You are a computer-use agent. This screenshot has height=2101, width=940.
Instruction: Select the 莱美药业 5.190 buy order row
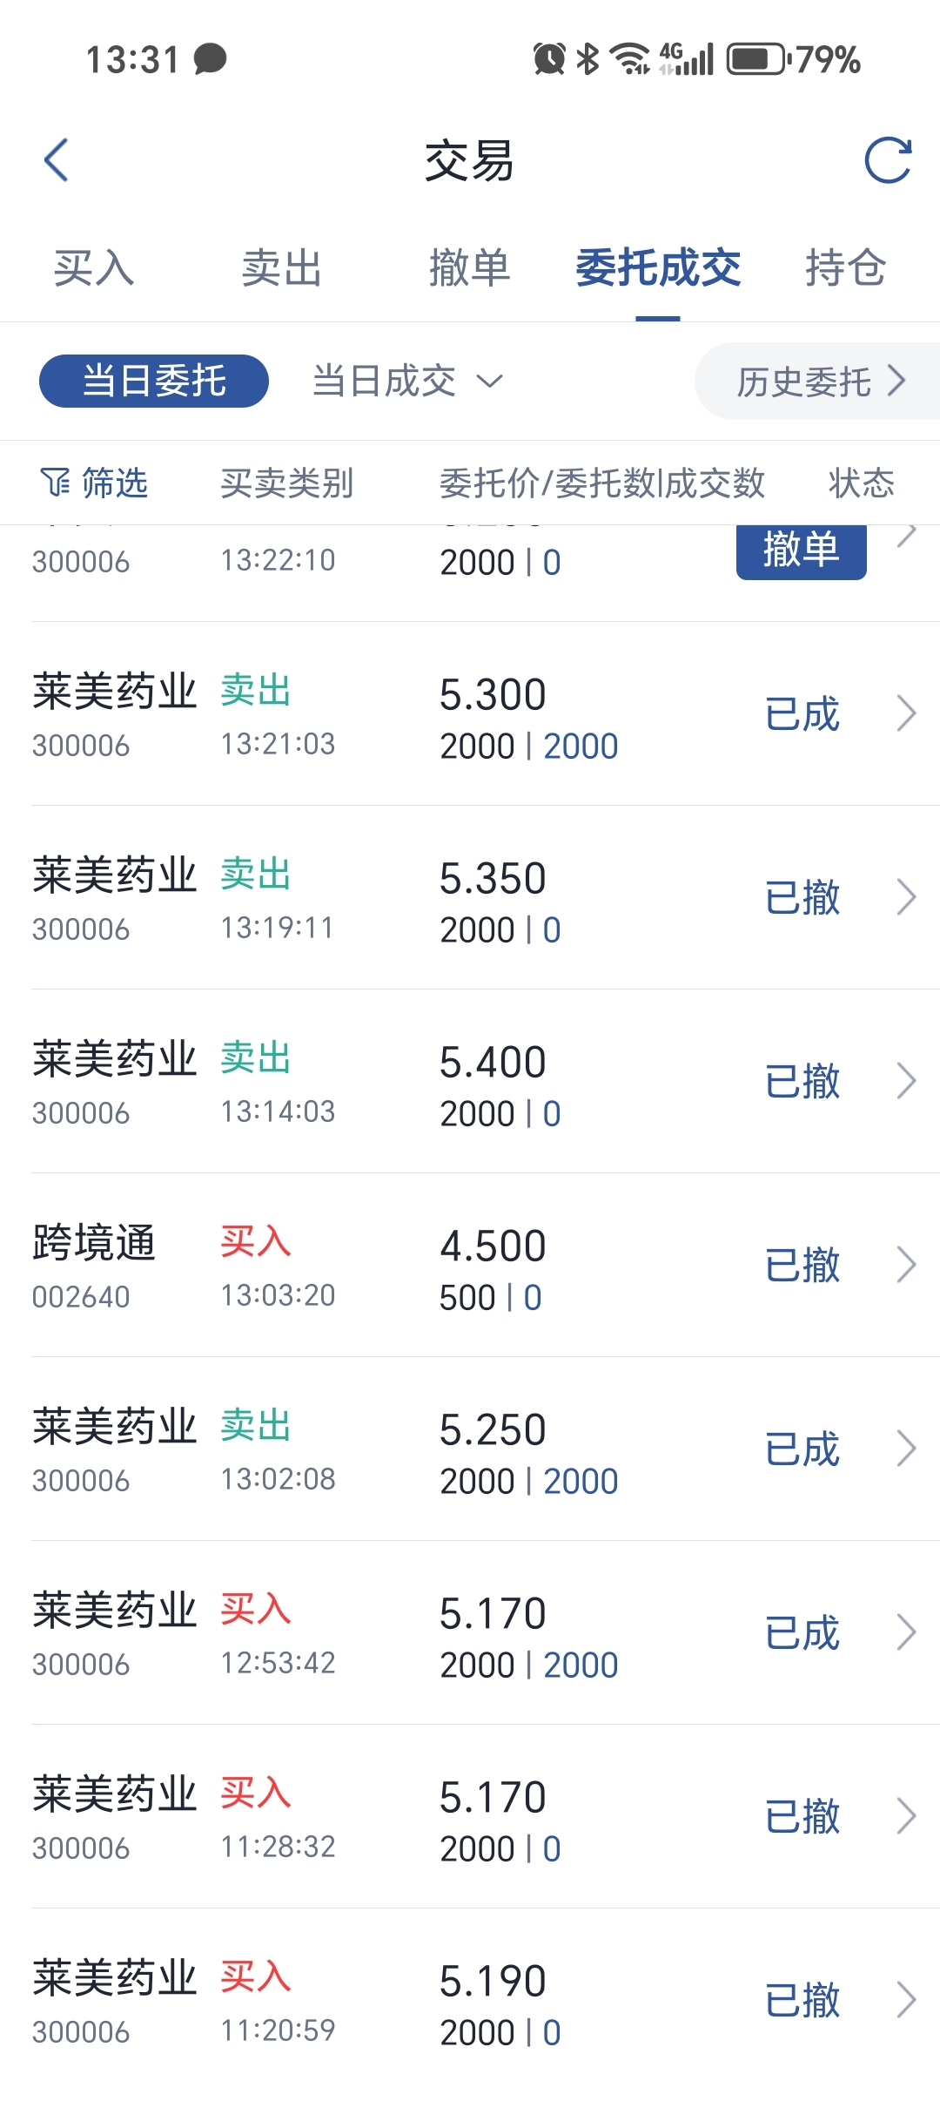(x=470, y=2001)
